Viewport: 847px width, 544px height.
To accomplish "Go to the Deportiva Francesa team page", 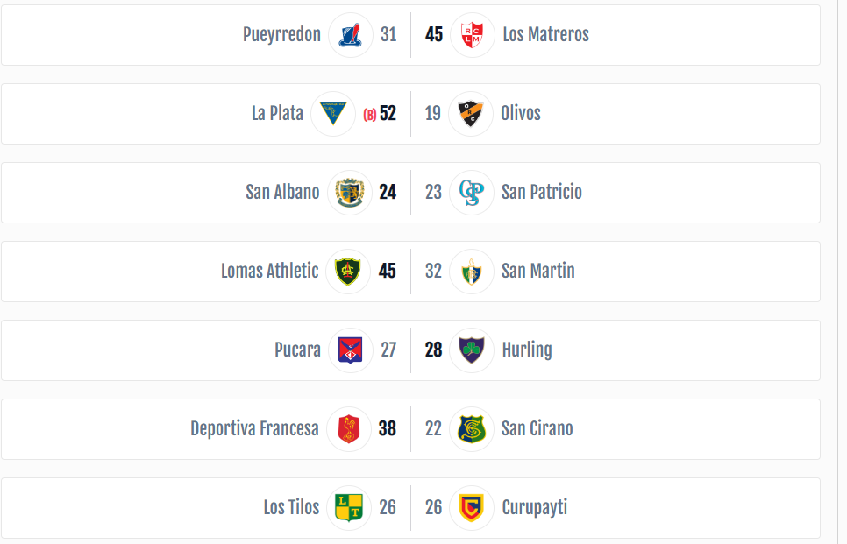I will pyautogui.click(x=254, y=428).
